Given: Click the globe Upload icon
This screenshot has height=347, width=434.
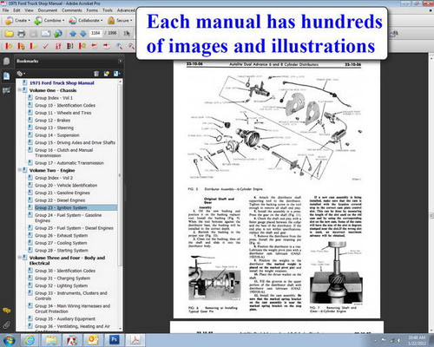Looking at the screenshot, I should click(x=58, y=34).
